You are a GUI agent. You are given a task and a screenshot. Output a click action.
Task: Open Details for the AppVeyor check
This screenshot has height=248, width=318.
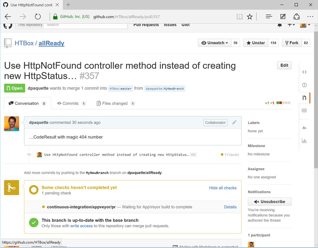230,207
